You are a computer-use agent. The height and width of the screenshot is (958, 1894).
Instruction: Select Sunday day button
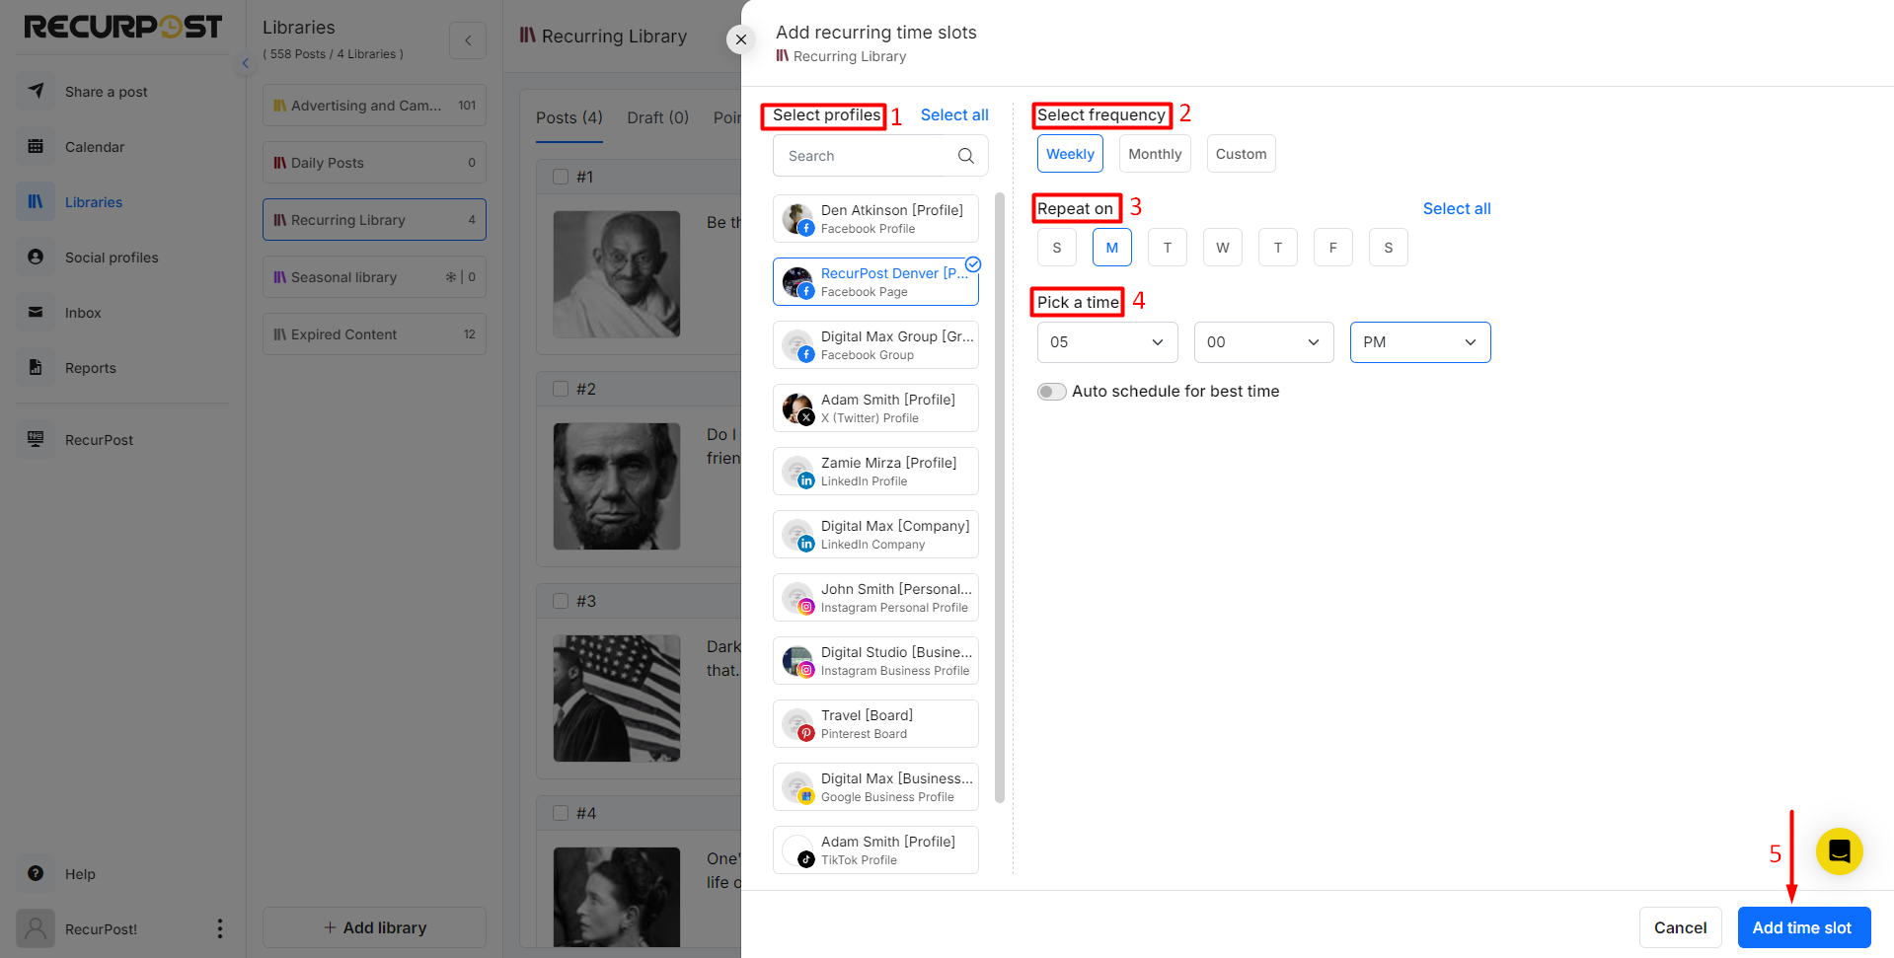click(1057, 248)
